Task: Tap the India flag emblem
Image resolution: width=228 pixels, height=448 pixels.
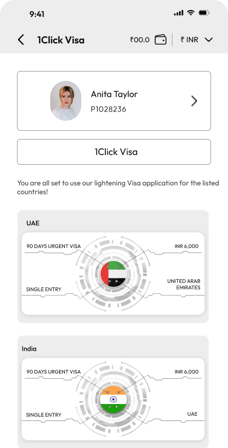Action: pyautogui.click(x=113, y=399)
